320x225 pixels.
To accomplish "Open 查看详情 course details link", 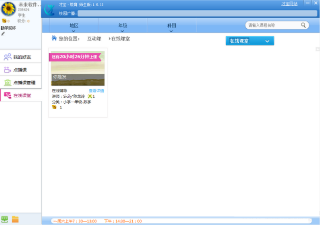I will pos(96,91).
